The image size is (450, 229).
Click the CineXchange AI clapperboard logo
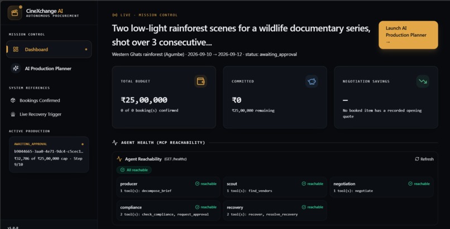click(x=15, y=13)
